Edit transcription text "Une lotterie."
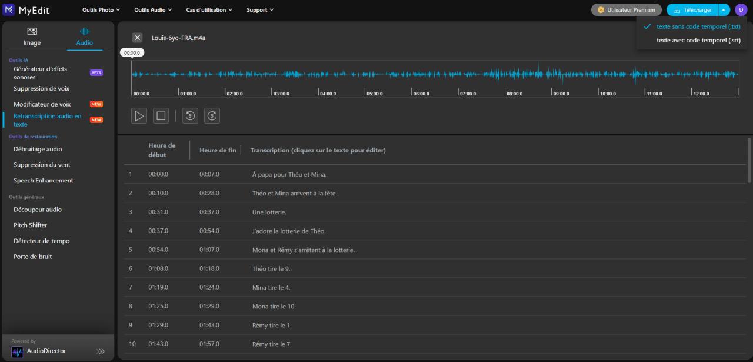Viewport: 753px width, 362px height. point(269,212)
